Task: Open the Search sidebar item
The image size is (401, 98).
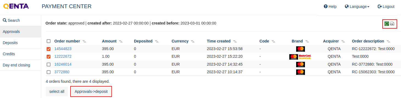Action: click(21, 20)
